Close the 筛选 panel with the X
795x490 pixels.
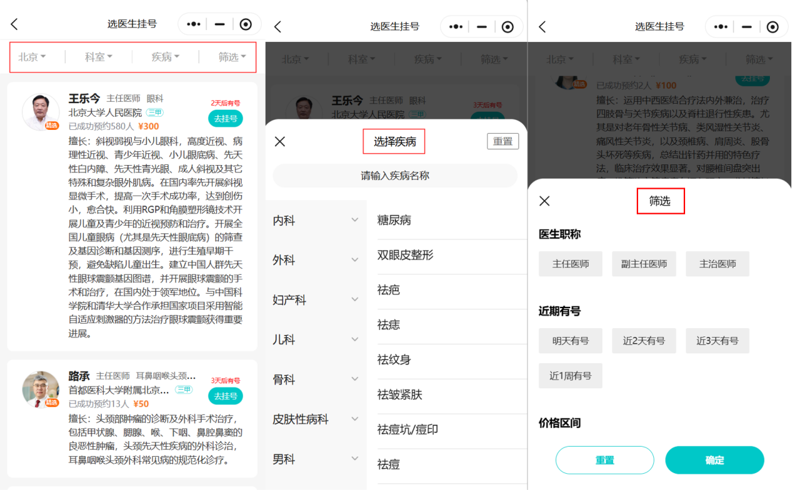pos(544,201)
